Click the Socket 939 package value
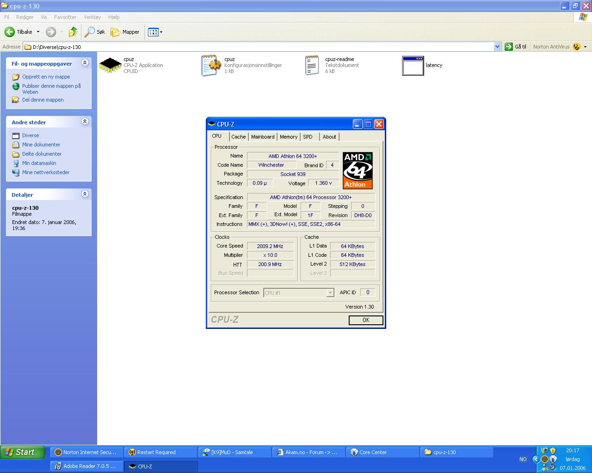The height and width of the screenshot is (473, 592). click(293, 174)
